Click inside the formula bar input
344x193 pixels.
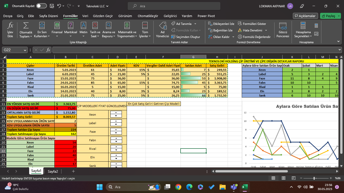point(195,50)
